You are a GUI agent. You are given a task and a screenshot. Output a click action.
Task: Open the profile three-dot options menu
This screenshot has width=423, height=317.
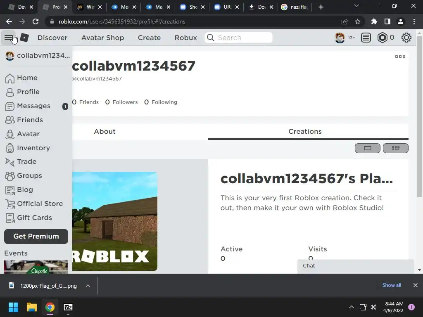(x=400, y=56)
